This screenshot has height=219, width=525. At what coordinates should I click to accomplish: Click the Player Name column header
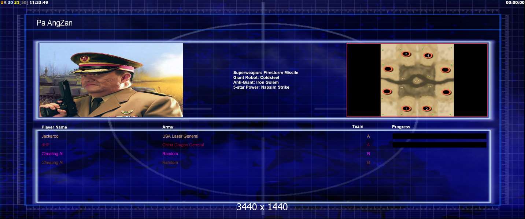54,127
